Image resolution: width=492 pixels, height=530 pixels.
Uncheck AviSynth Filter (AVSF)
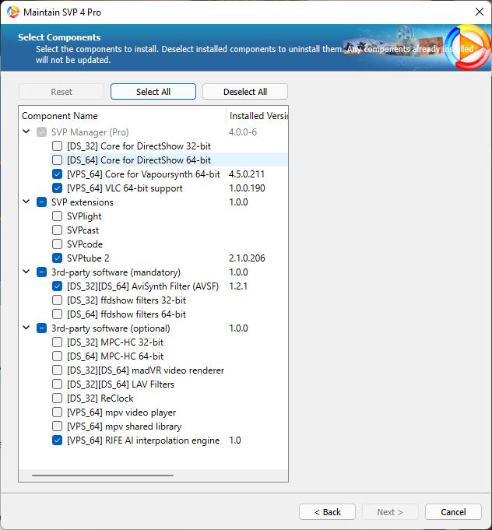pyautogui.click(x=57, y=286)
